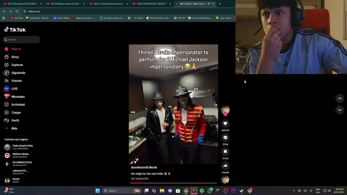Open comments with the speech bubble icon
347x195 pixels.
225,138
